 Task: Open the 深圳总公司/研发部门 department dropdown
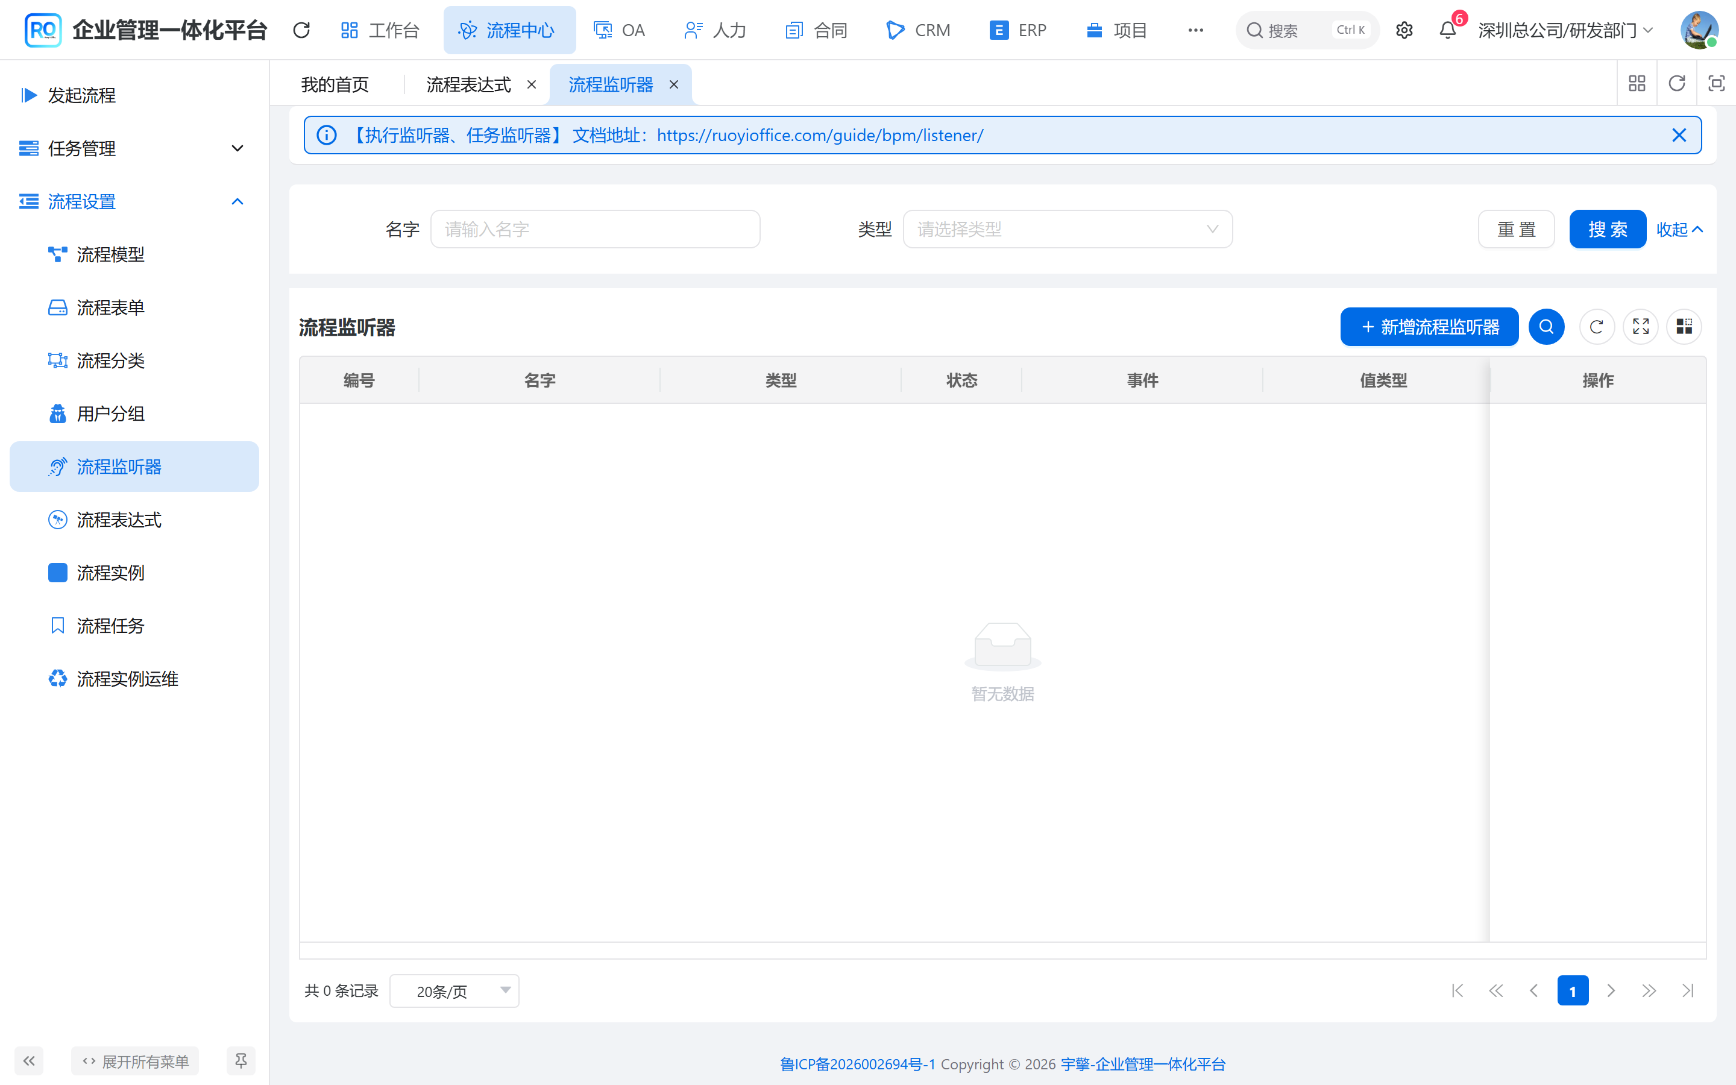coord(1566,30)
